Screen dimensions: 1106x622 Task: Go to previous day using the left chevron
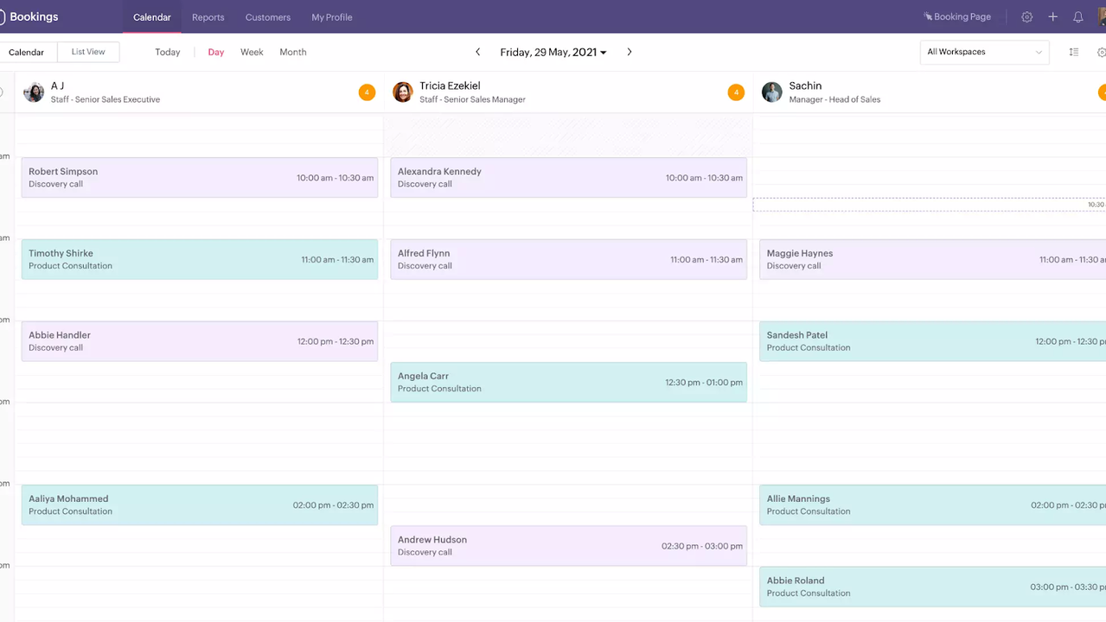click(x=477, y=52)
